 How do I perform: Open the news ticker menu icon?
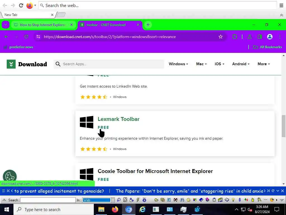[x=3, y=191]
